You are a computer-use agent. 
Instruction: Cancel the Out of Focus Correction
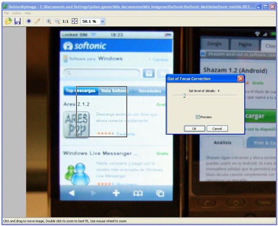(x=217, y=129)
